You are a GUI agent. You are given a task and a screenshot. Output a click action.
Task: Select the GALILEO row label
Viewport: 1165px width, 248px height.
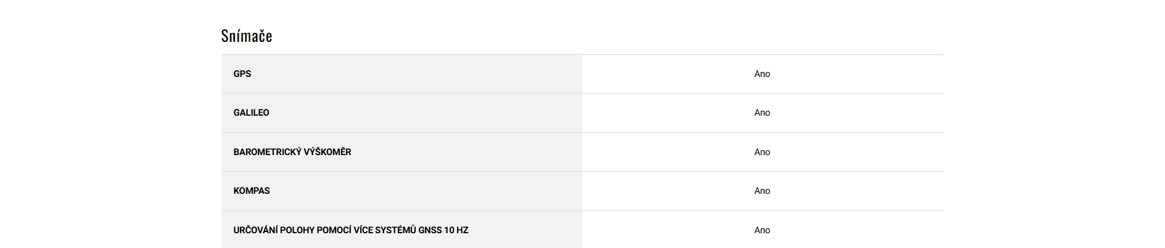point(251,113)
